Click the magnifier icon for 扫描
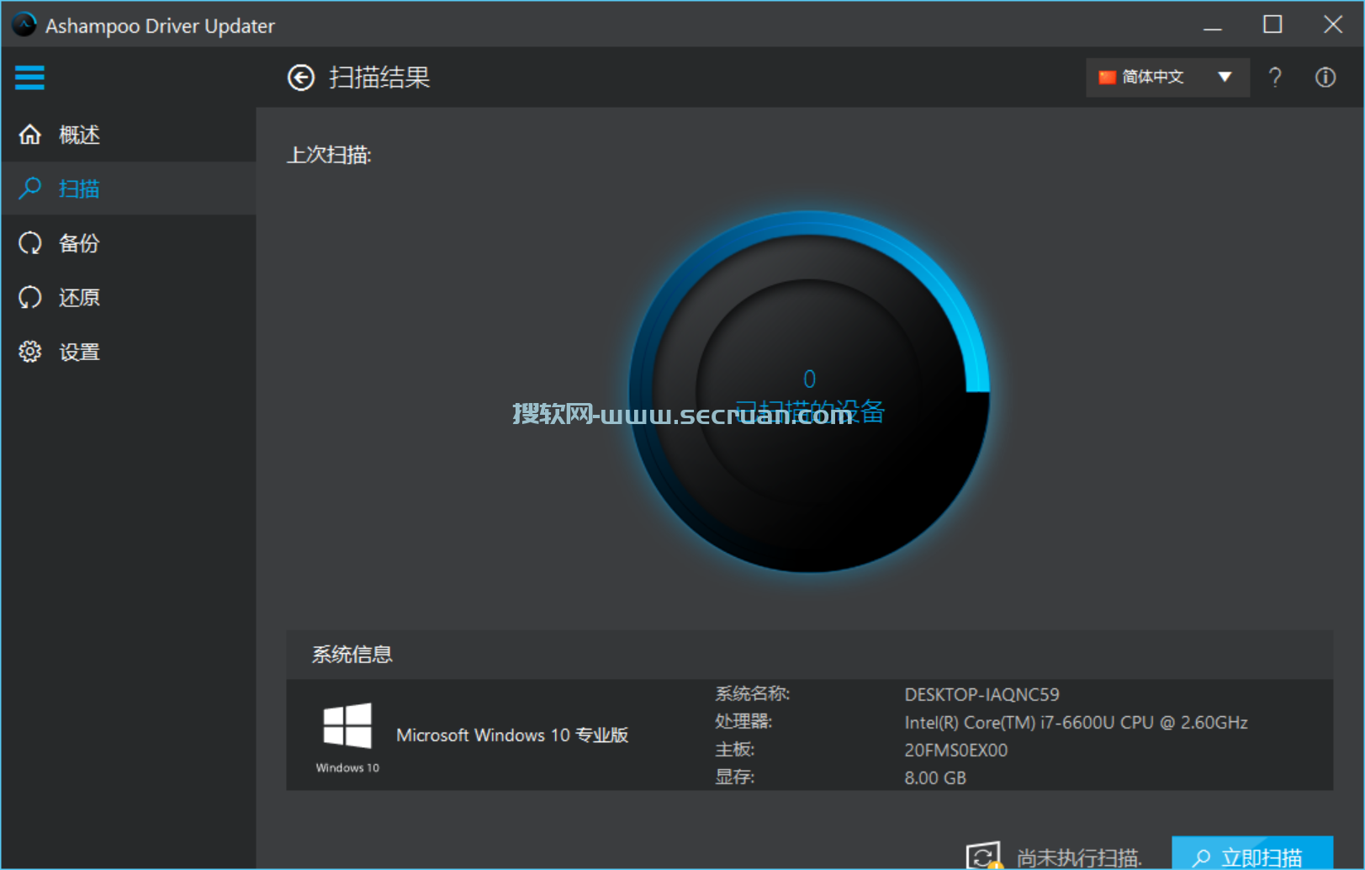 pos(30,188)
